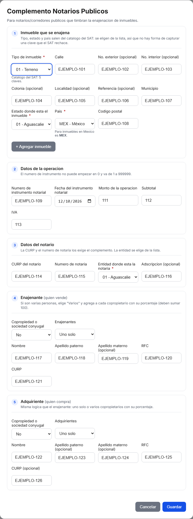Image resolution: width=193 pixels, height=519 pixels.
Task: Open calendar picker icon in Fecha del instrumento
Action: [90, 201]
